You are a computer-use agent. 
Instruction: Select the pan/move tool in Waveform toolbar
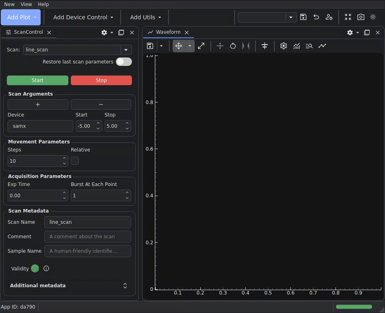pyautogui.click(x=179, y=46)
